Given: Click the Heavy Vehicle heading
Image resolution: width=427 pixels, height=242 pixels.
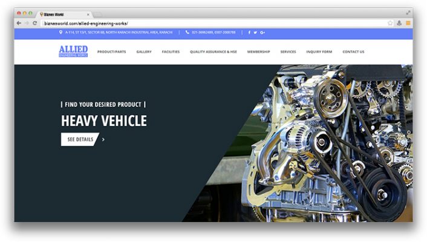Looking at the screenshot, I should click(x=104, y=121).
